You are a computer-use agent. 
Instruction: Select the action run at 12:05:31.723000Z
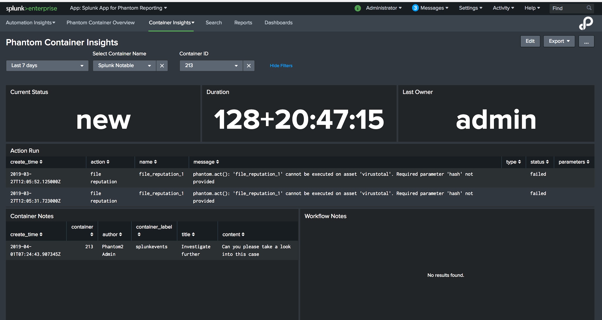300,197
